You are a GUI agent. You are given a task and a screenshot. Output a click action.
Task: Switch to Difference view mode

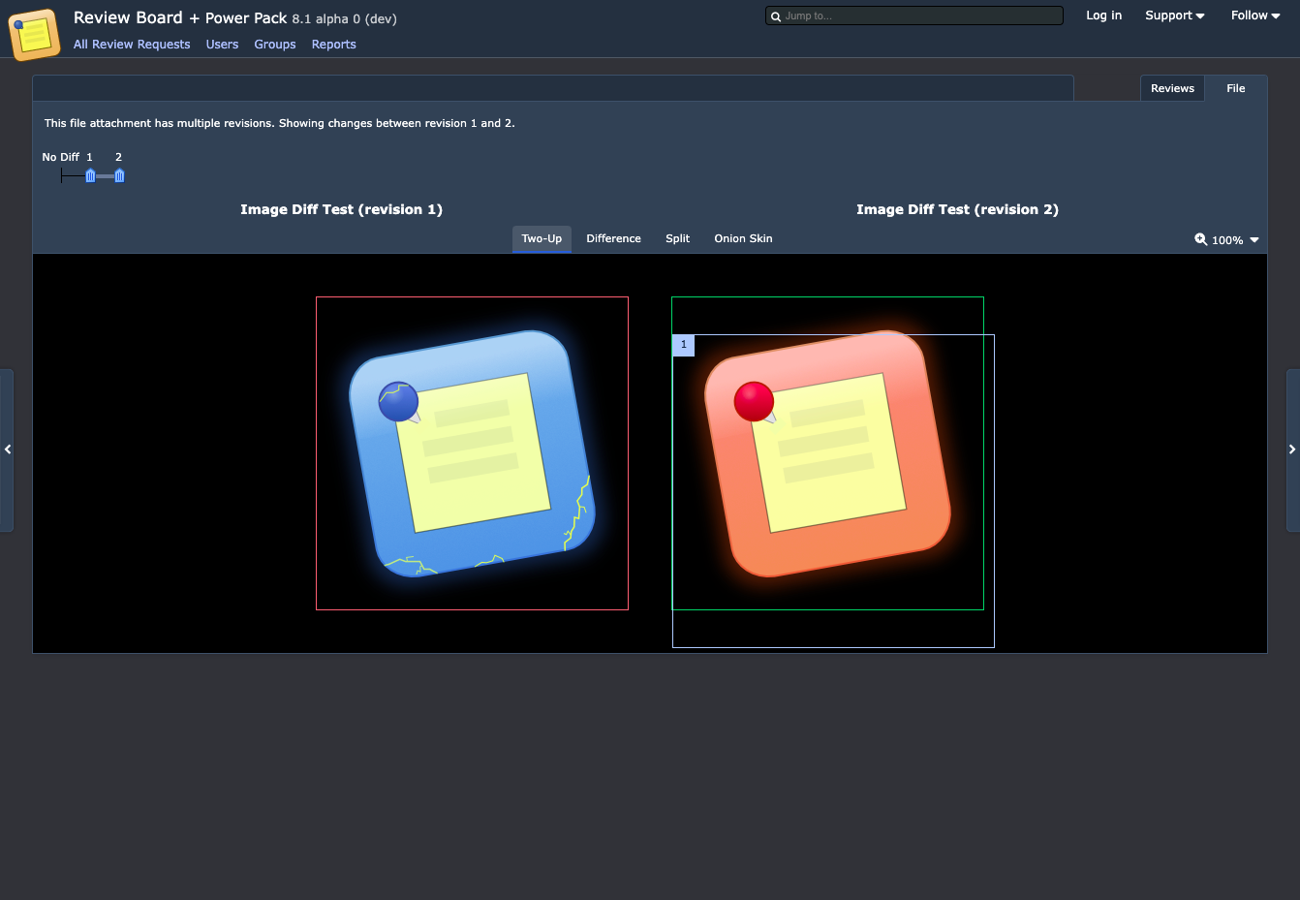click(613, 238)
